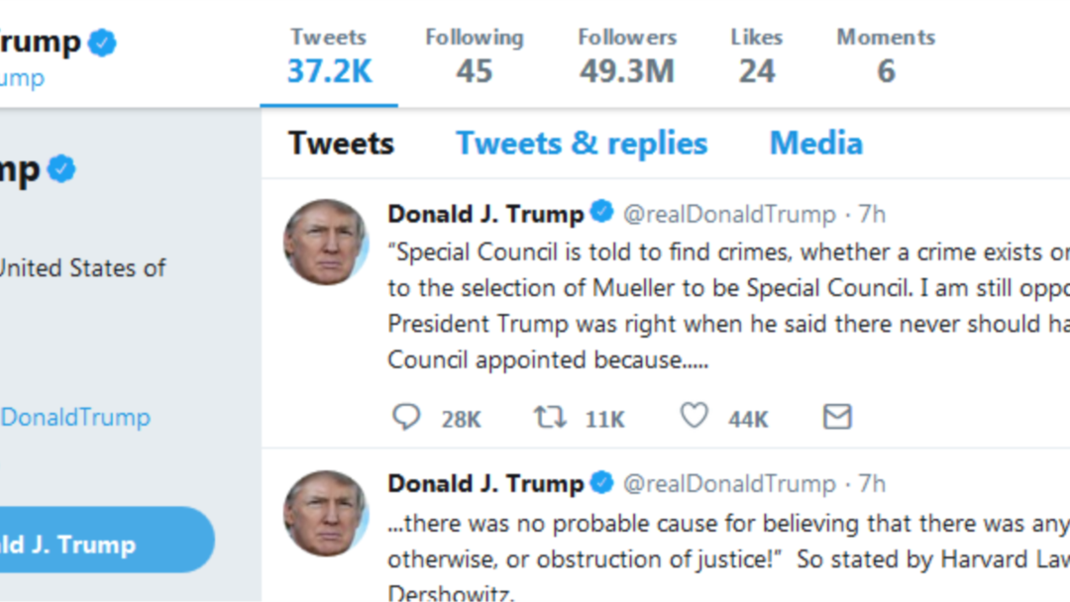Click second tweet's profile avatar thumbnail
Screen dimensions: 1070x602
tap(326, 513)
